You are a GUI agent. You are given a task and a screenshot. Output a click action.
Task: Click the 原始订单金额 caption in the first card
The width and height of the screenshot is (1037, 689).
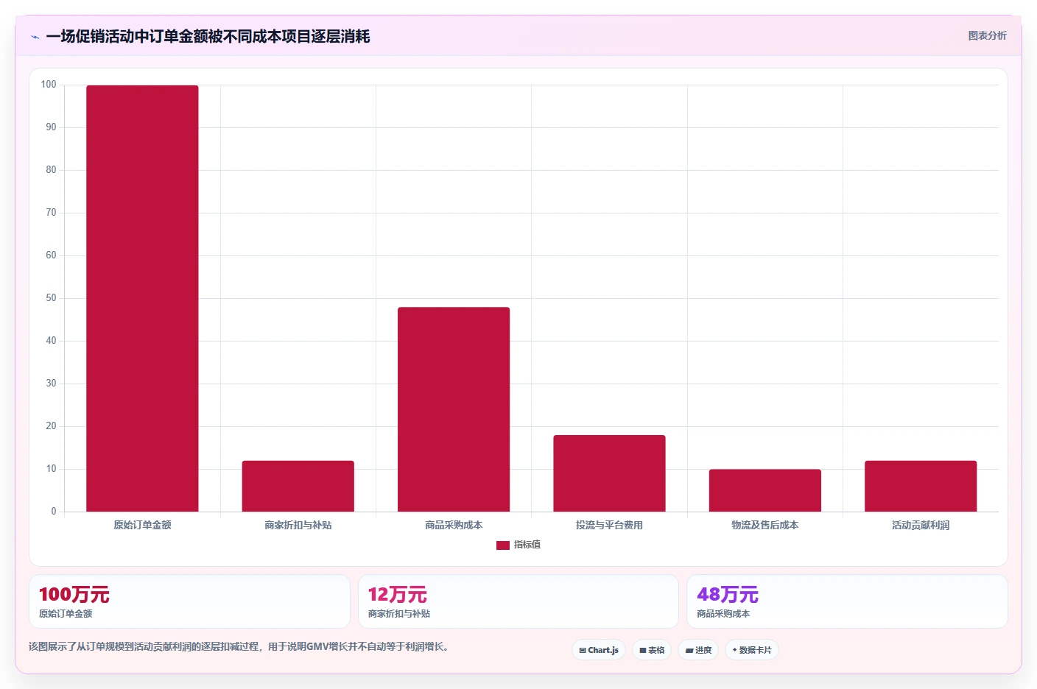(x=66, y=614)
